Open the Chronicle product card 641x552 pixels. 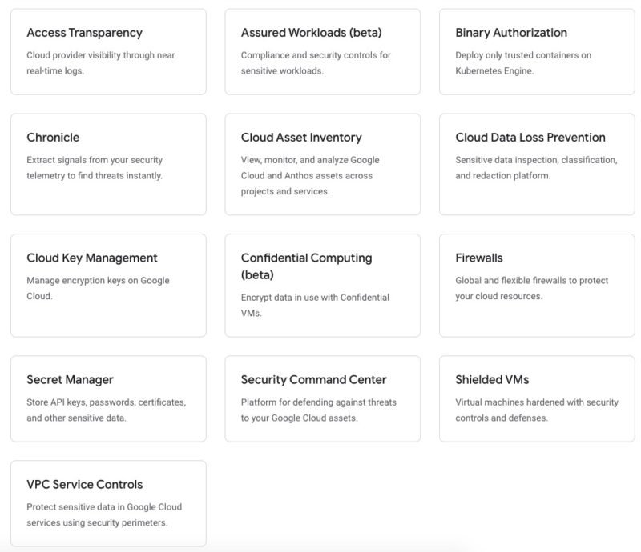click(x=108, y=164)
